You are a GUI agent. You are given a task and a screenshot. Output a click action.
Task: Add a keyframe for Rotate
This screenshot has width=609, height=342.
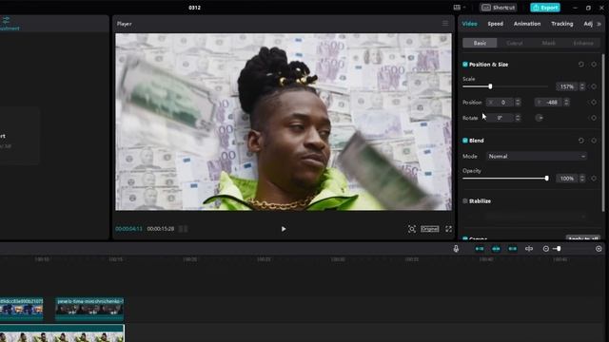594,118
